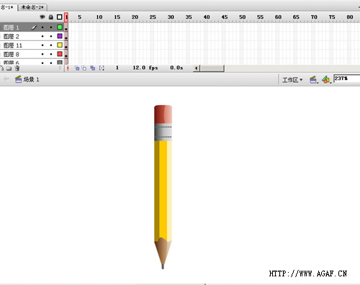Image resolution: width=360 pixels, height=285 pixels.
Task: Click the red playhead at frame 1
Action: [x=66, y=17]
